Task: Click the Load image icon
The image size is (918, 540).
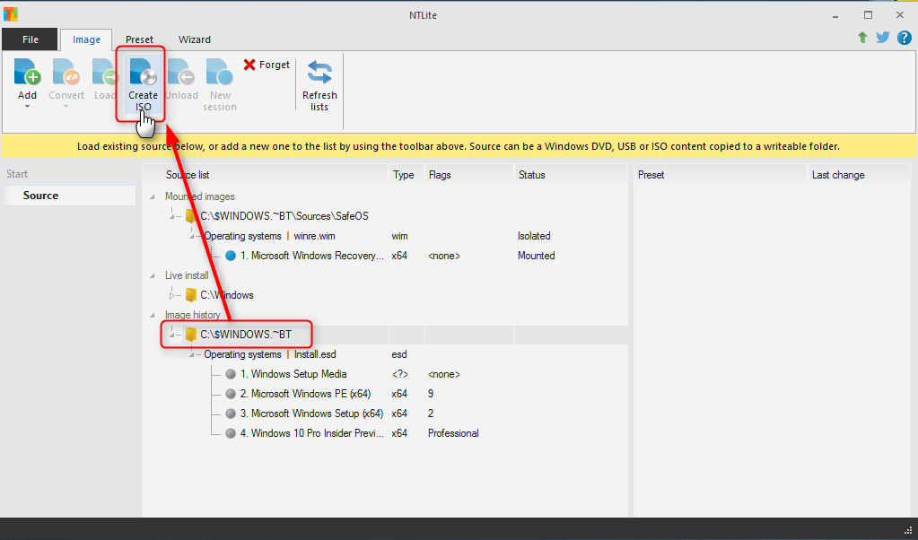Action: [105, 72]
